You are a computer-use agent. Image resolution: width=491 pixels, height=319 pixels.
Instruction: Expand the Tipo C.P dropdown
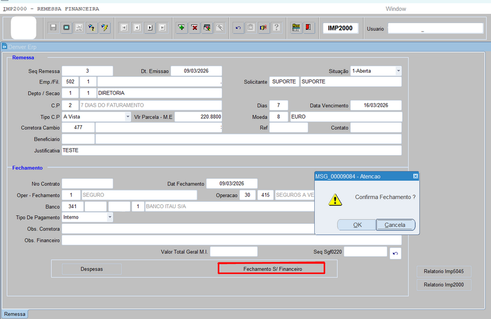point(128,117)
